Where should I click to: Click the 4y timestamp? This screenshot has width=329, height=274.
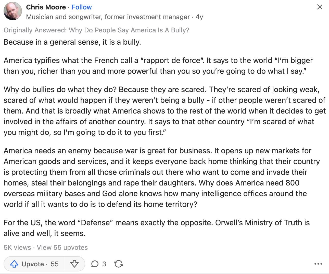coord(199,17)
